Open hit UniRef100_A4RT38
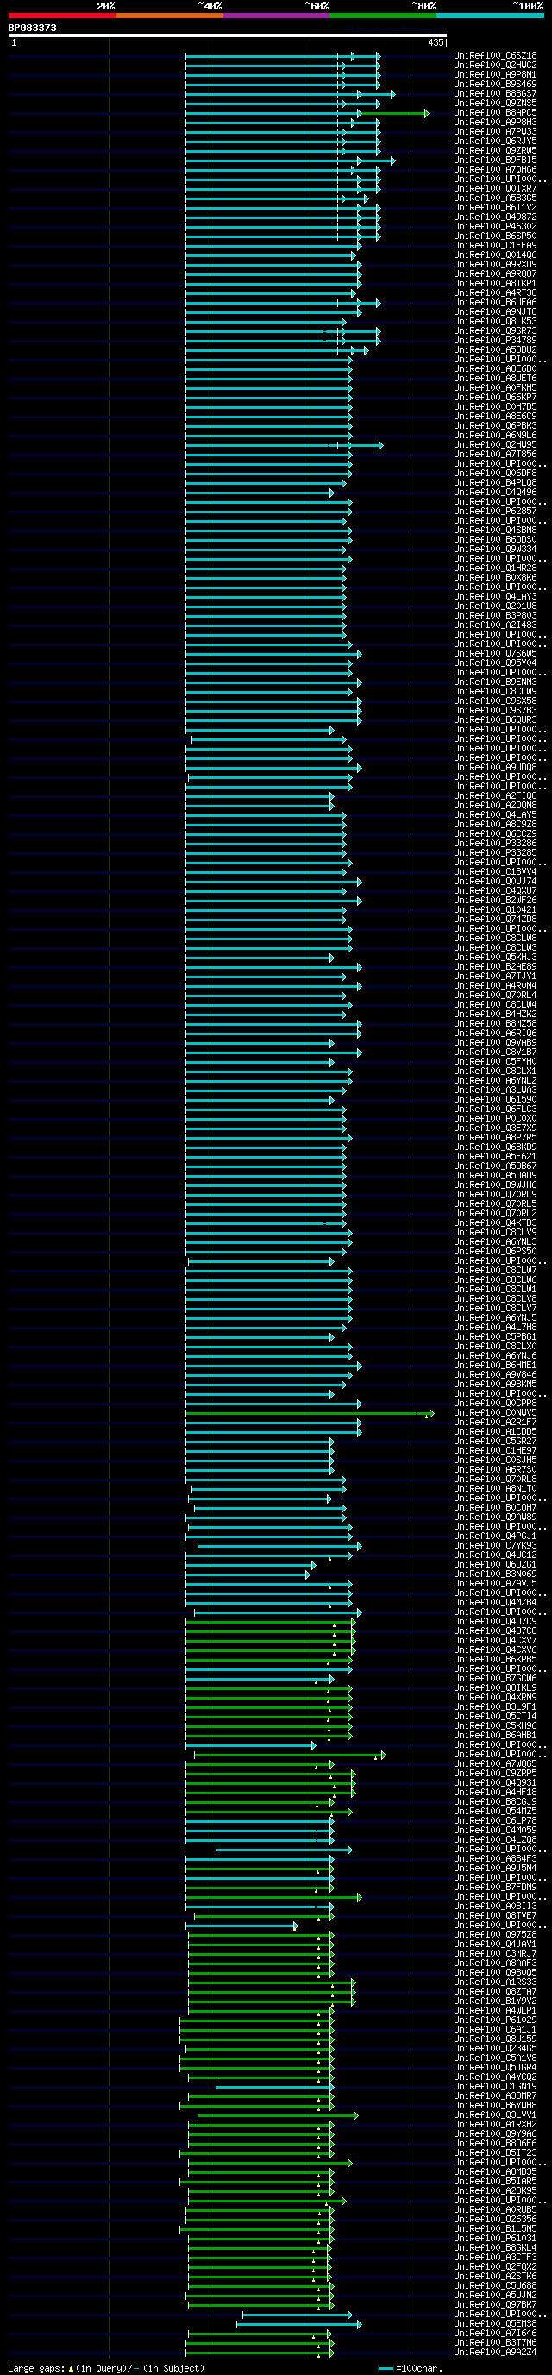552x2375 pixels. click(x=495, y=293)
